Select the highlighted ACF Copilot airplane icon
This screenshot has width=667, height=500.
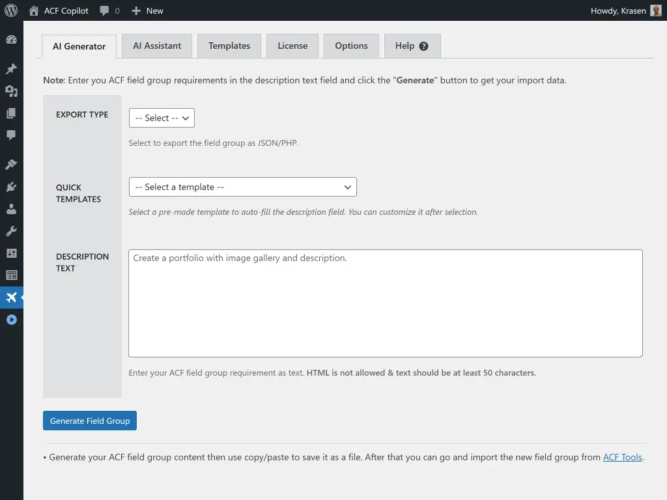[11, 298]
